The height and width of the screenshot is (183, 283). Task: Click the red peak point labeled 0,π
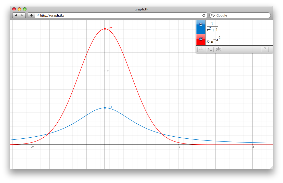click(105, 29)
